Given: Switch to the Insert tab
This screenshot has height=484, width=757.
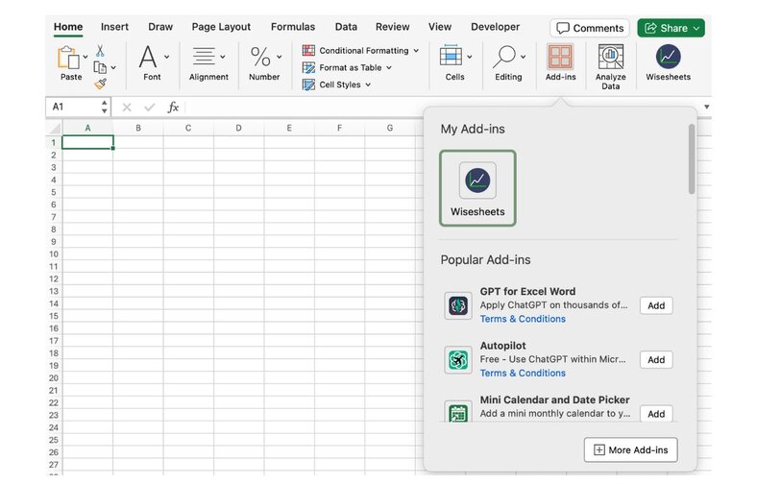Looking at the screenshot, I should (x=114, y=27).
